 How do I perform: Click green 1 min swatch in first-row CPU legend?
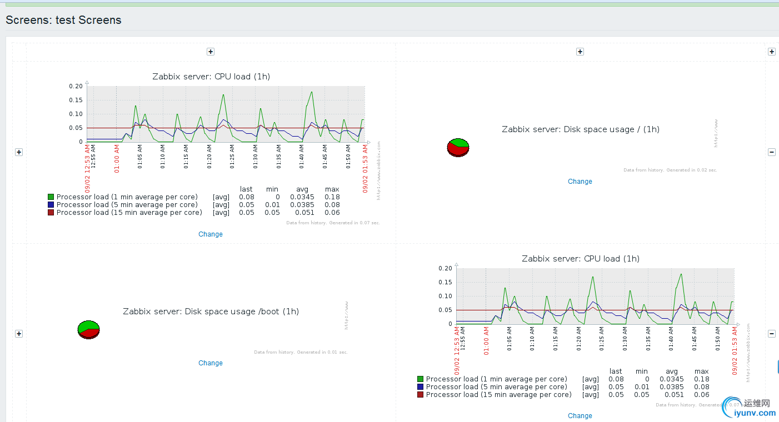coord(51,197)
